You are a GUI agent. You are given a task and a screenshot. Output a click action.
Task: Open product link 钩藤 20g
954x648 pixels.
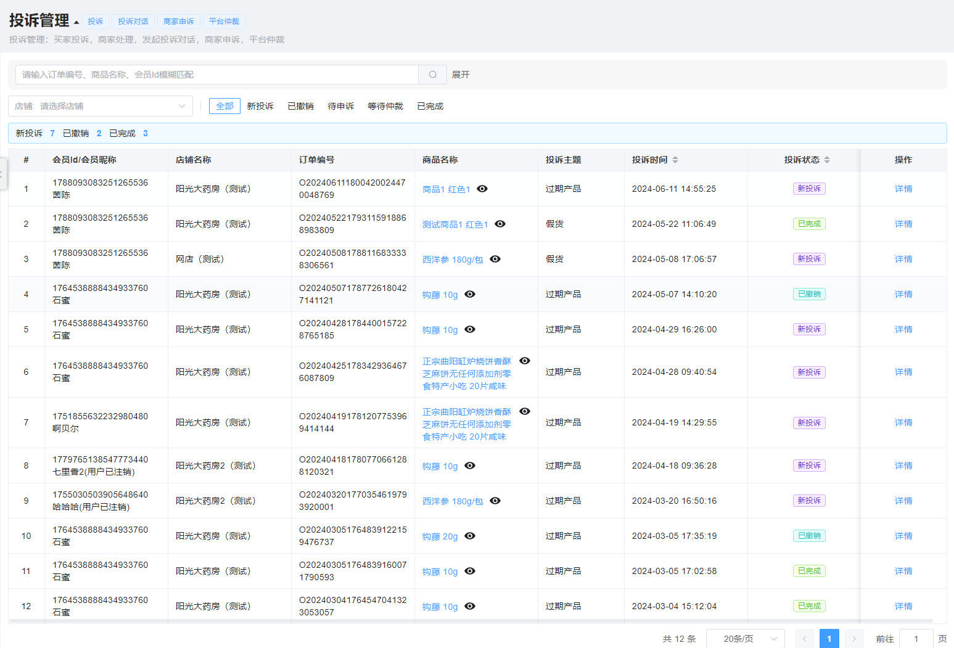(440, 536)
